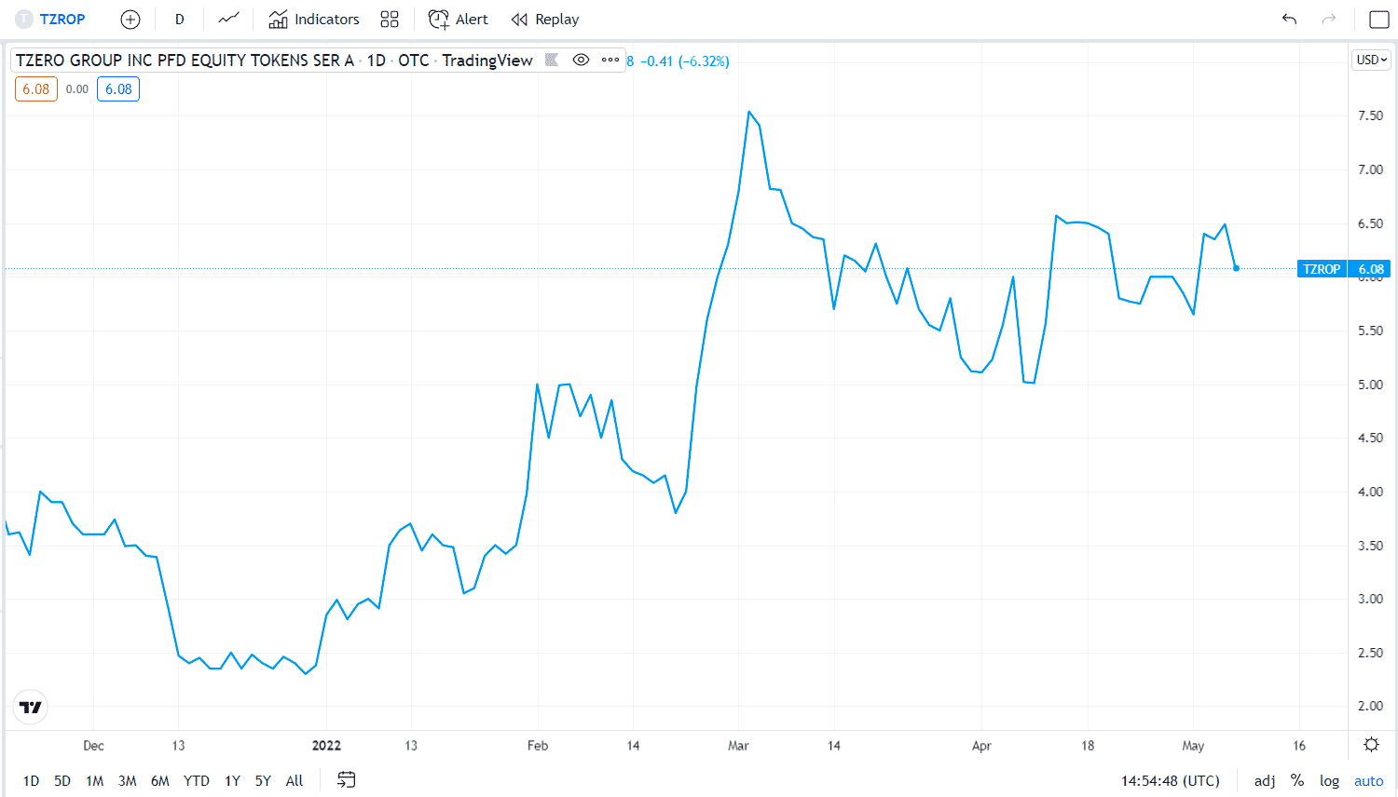Click the symbol title TZERO GROUP INC legend
This screenshot has height=797, width=1398.
coord(185,60)
